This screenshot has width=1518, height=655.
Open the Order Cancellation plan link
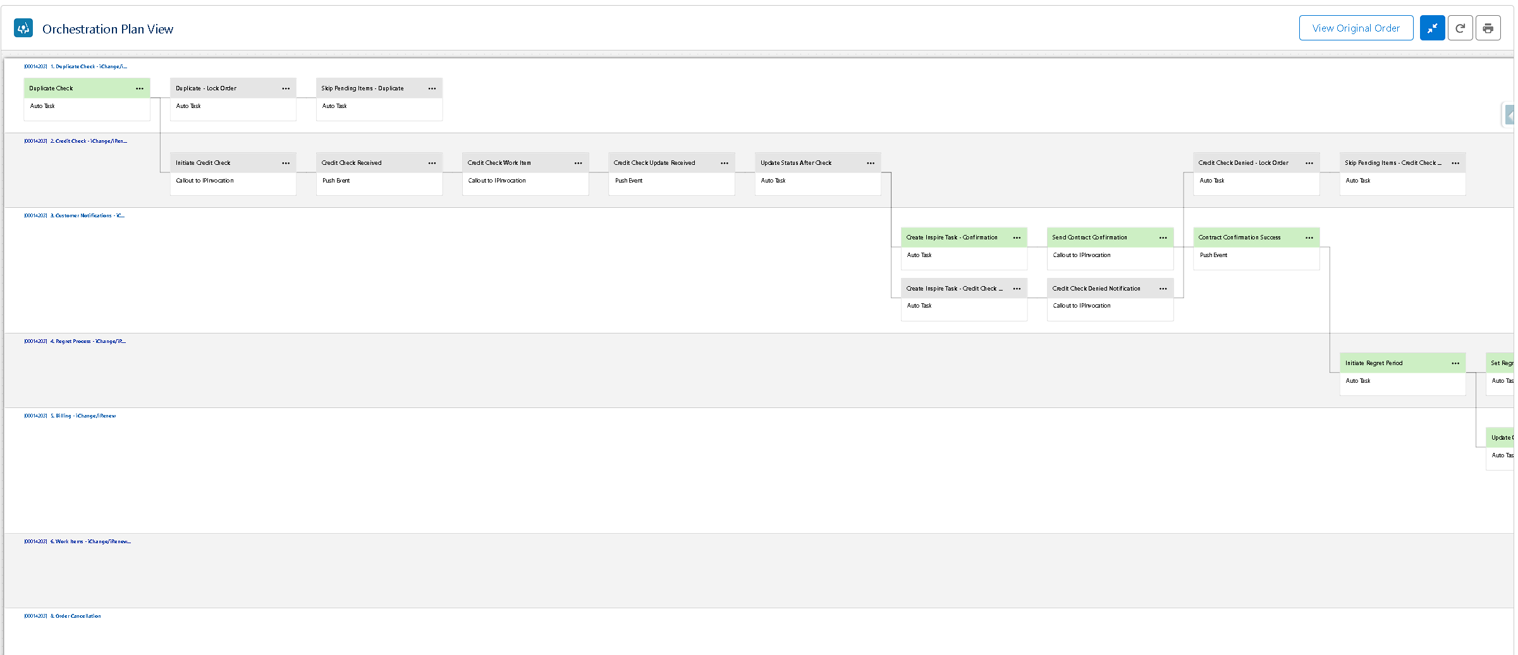tap(78, 616)
